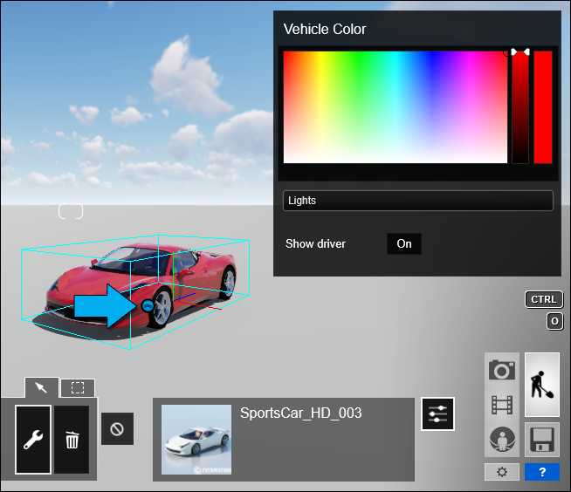Click the trash delete object tool

[x=72, y=440]
